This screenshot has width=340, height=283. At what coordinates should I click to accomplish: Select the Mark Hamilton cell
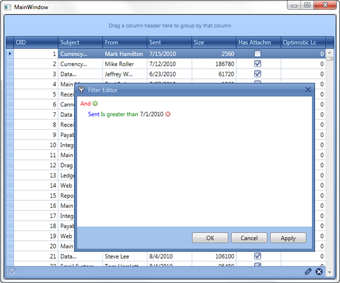pos(125,54)
